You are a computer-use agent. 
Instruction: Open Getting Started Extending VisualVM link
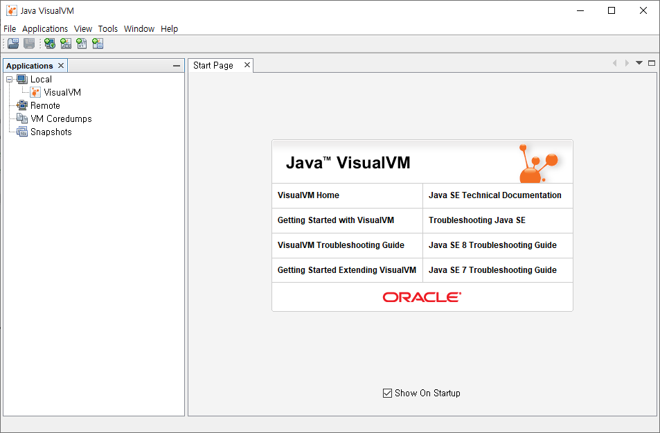click(x=346, y=270)
